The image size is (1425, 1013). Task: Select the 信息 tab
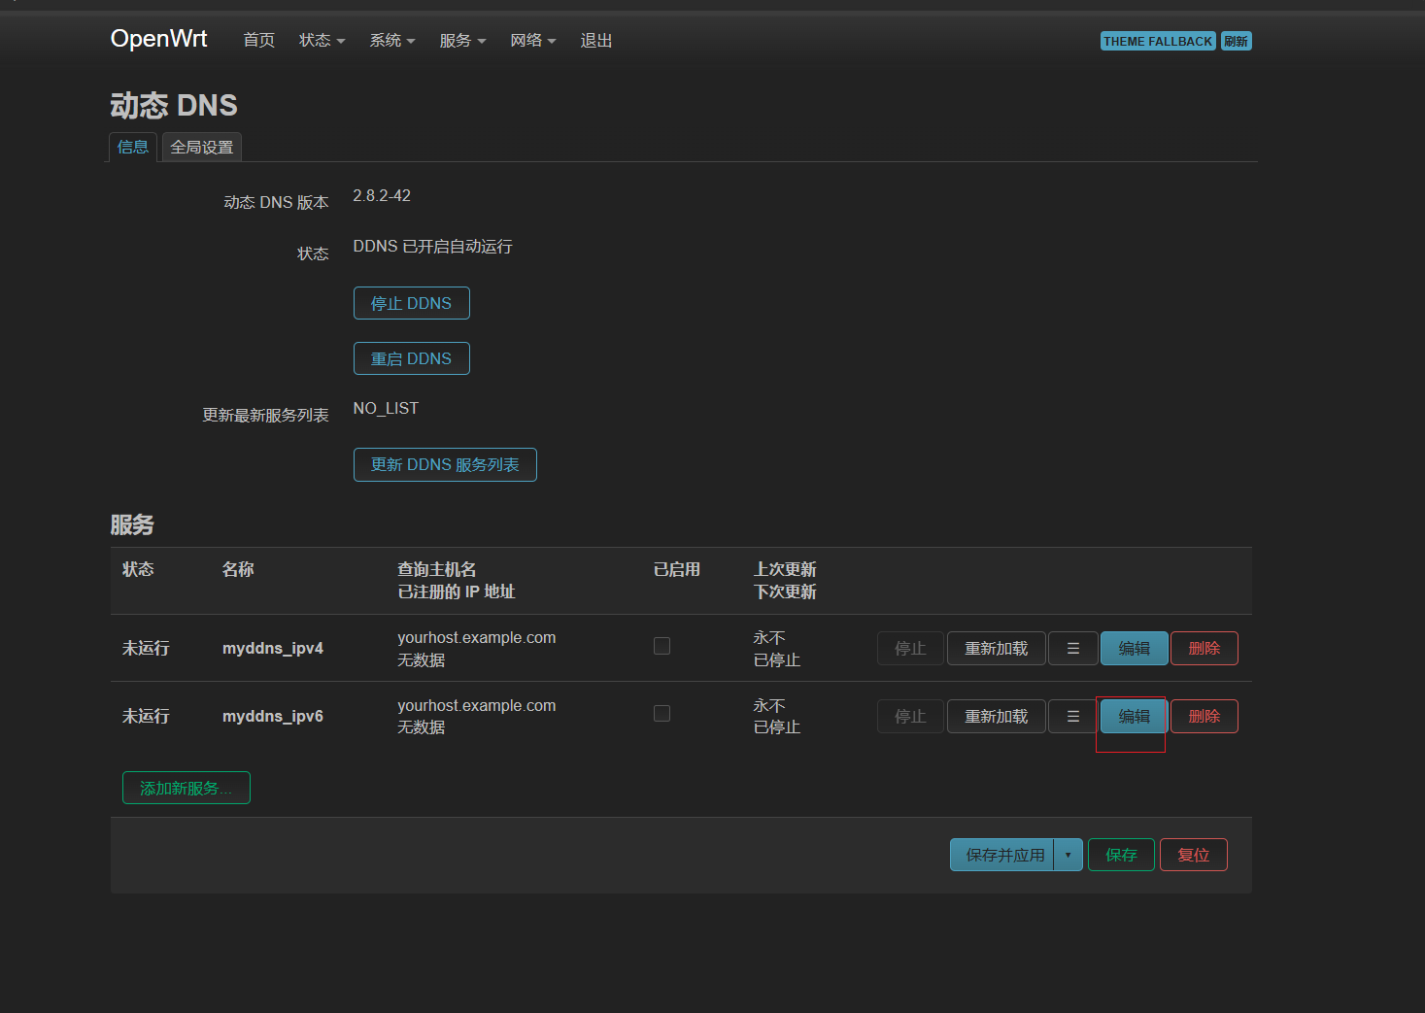(x=133, y=148)
